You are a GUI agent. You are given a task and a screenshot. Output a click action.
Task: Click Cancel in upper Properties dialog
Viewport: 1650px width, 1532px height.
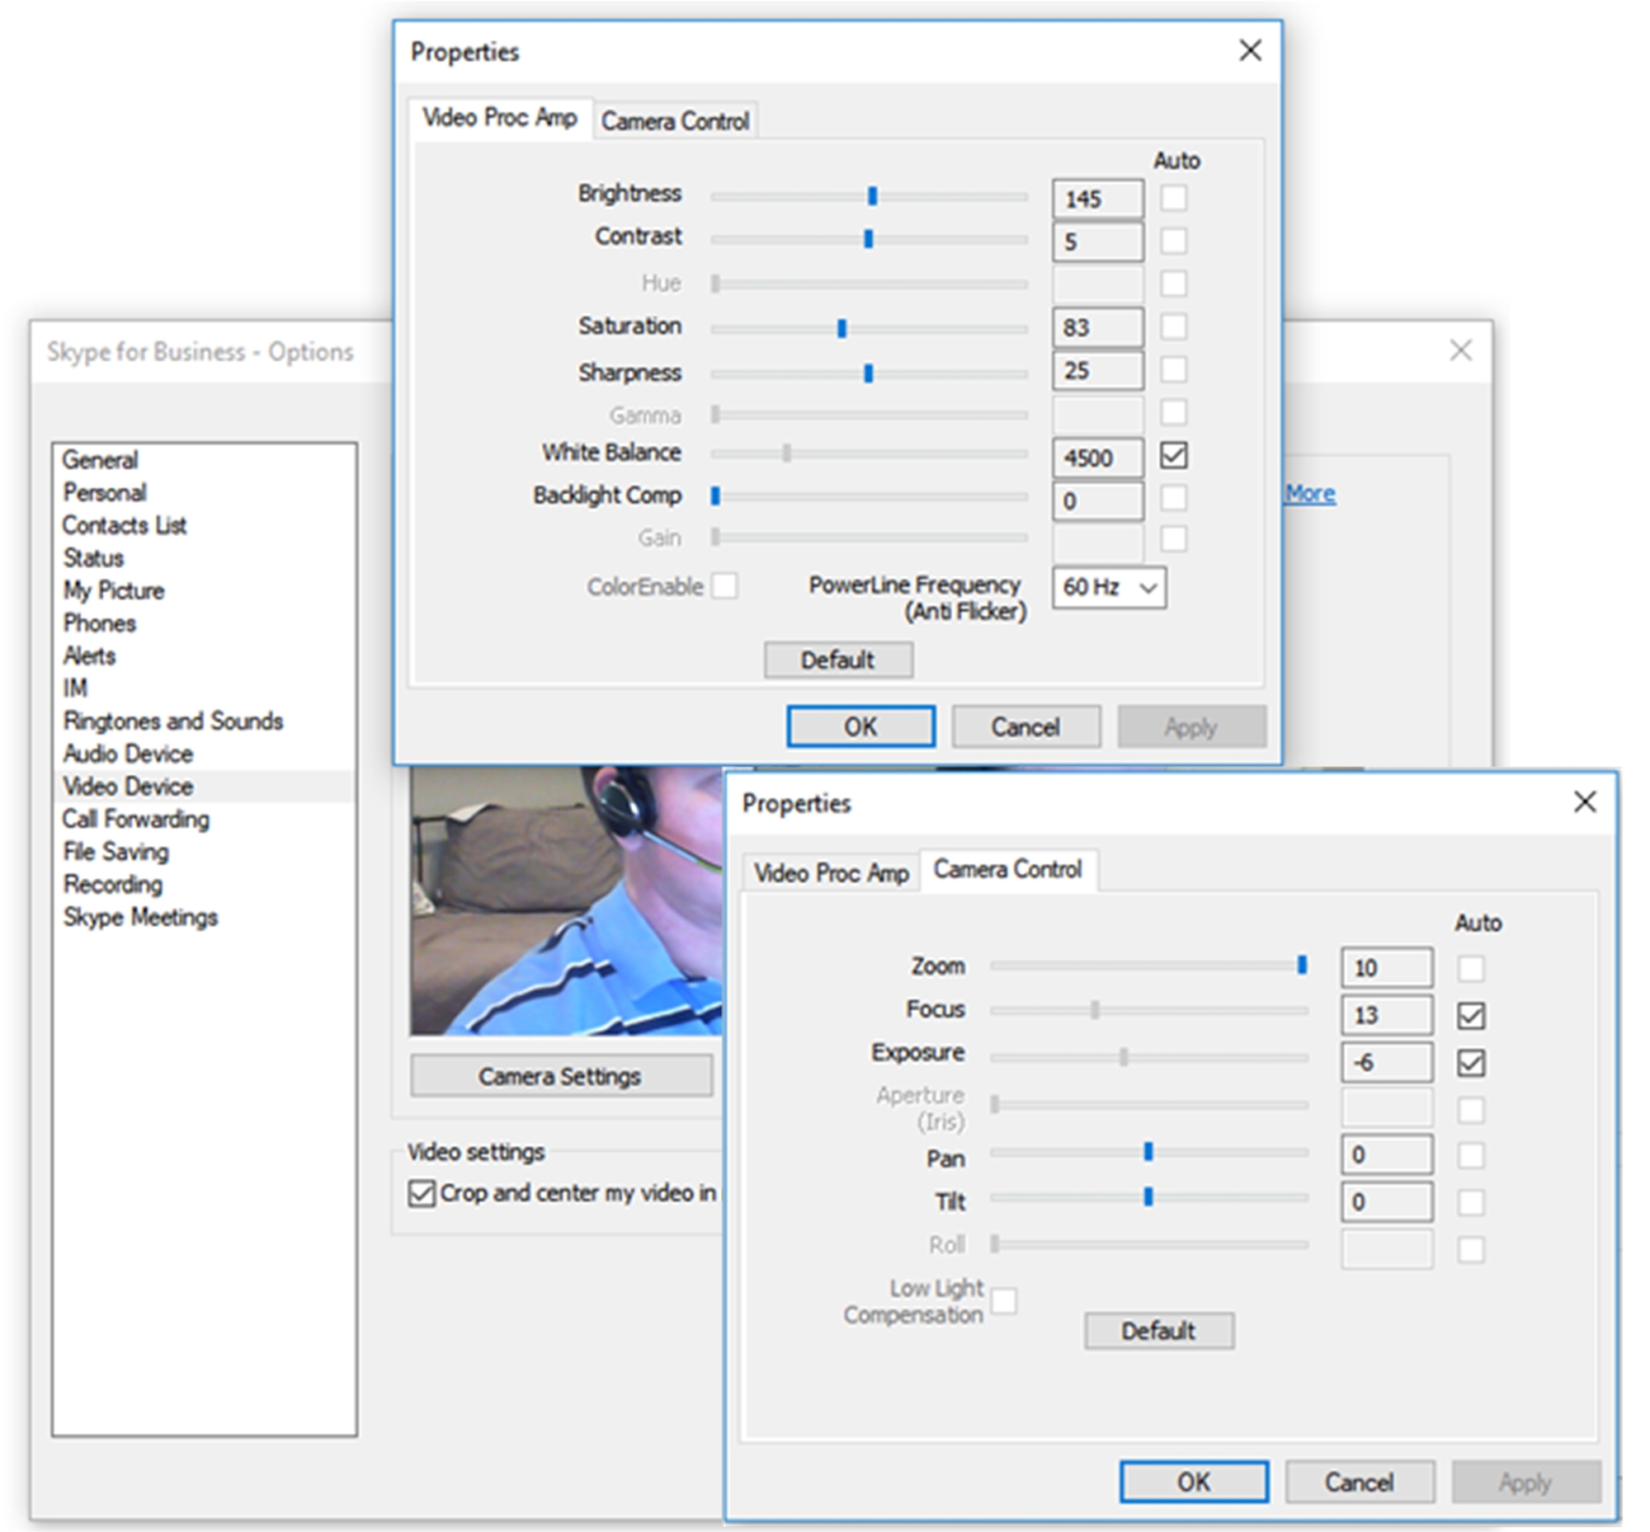pos(1025,727)
